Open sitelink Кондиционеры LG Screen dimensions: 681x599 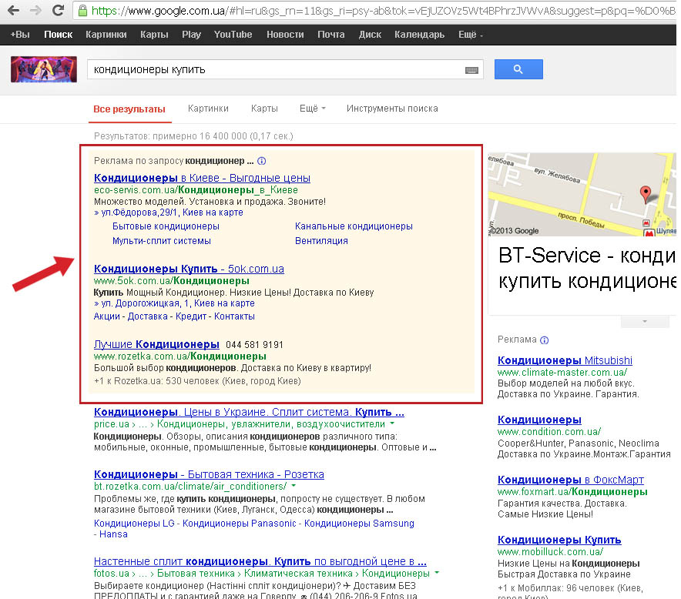click(134, 524)
